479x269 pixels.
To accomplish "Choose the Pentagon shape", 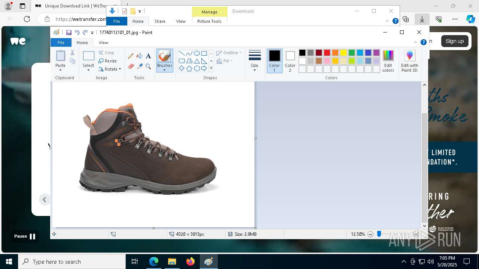I will pos(189,68).
